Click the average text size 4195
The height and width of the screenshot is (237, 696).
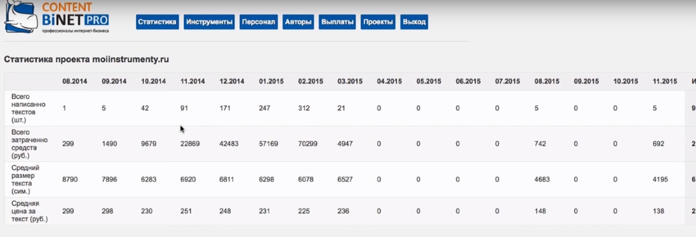660,179
